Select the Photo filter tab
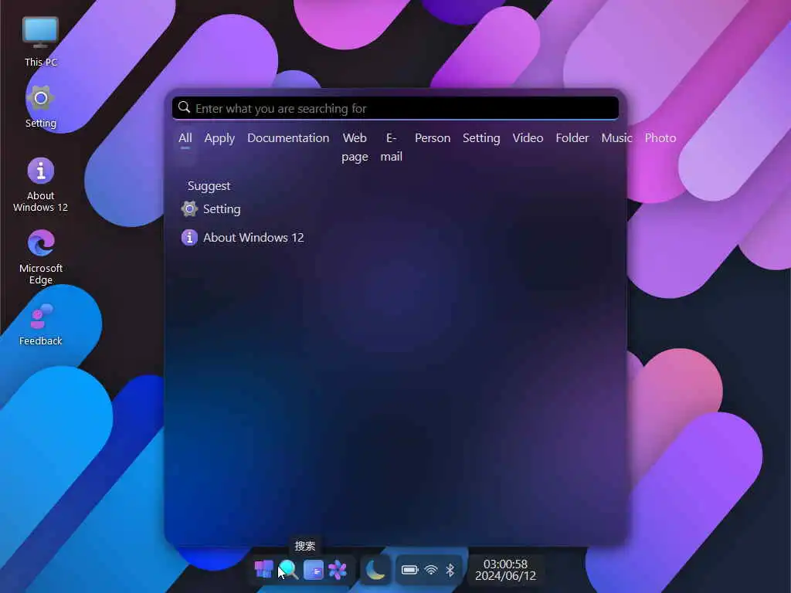Image resolution: width=791 pixels, height=593 pixels. pyautogui.click(x=660, y=137)
